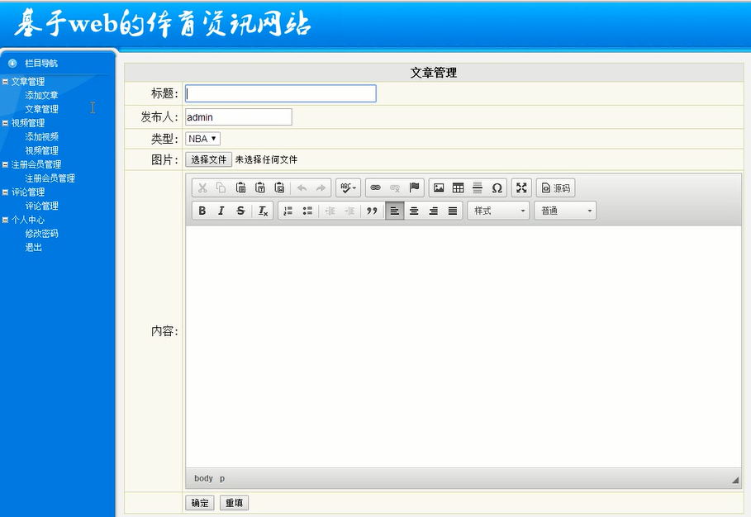This screenshot has height=517, width=751.
Task: Select align center
Action: pyautogui.click(x=414, y=211)
